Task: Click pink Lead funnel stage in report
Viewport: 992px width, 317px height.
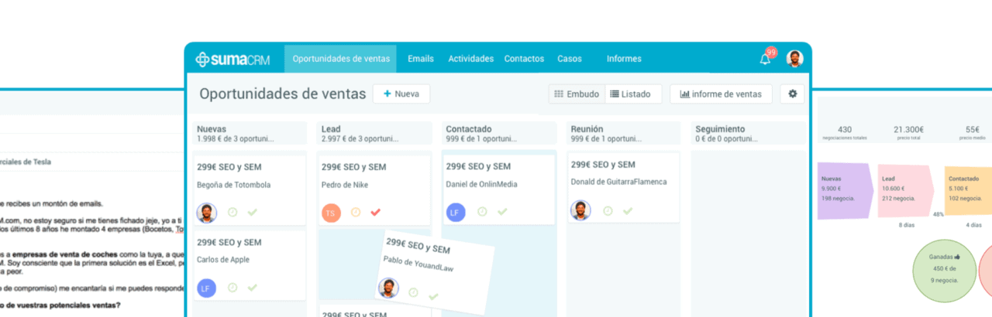Action: [x=906, y=190]
